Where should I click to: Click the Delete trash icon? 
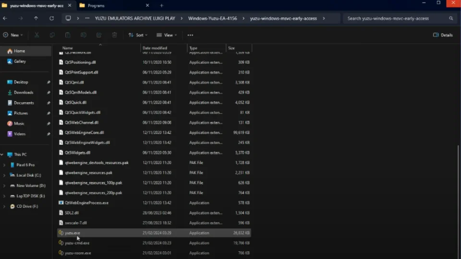(114, 35)
